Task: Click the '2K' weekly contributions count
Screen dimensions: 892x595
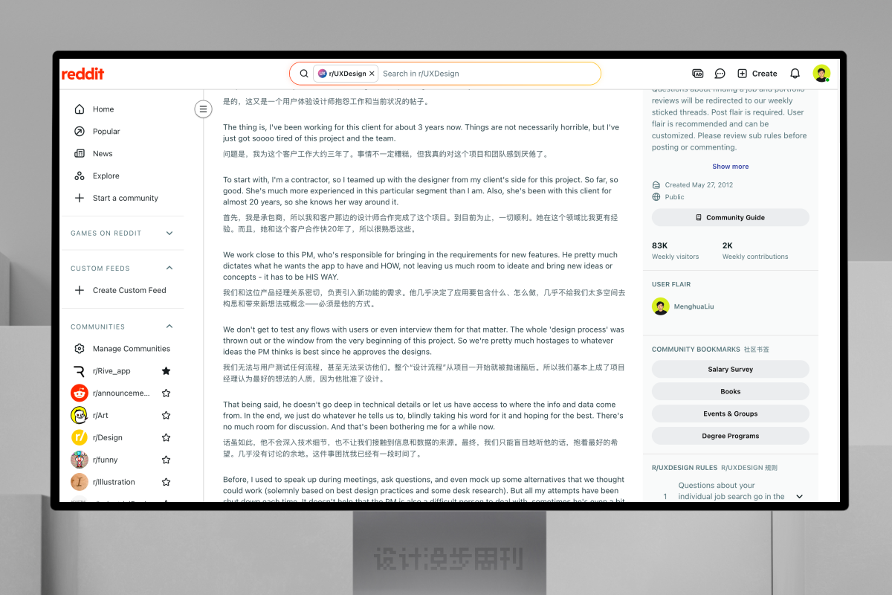Action: pyautogui.click(x=728, y=245)
